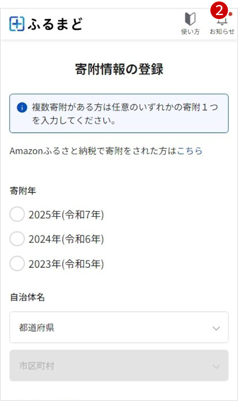Tap the お知らせ label in header
Screen dimensions: 238x401
click(x=222, y=32)
